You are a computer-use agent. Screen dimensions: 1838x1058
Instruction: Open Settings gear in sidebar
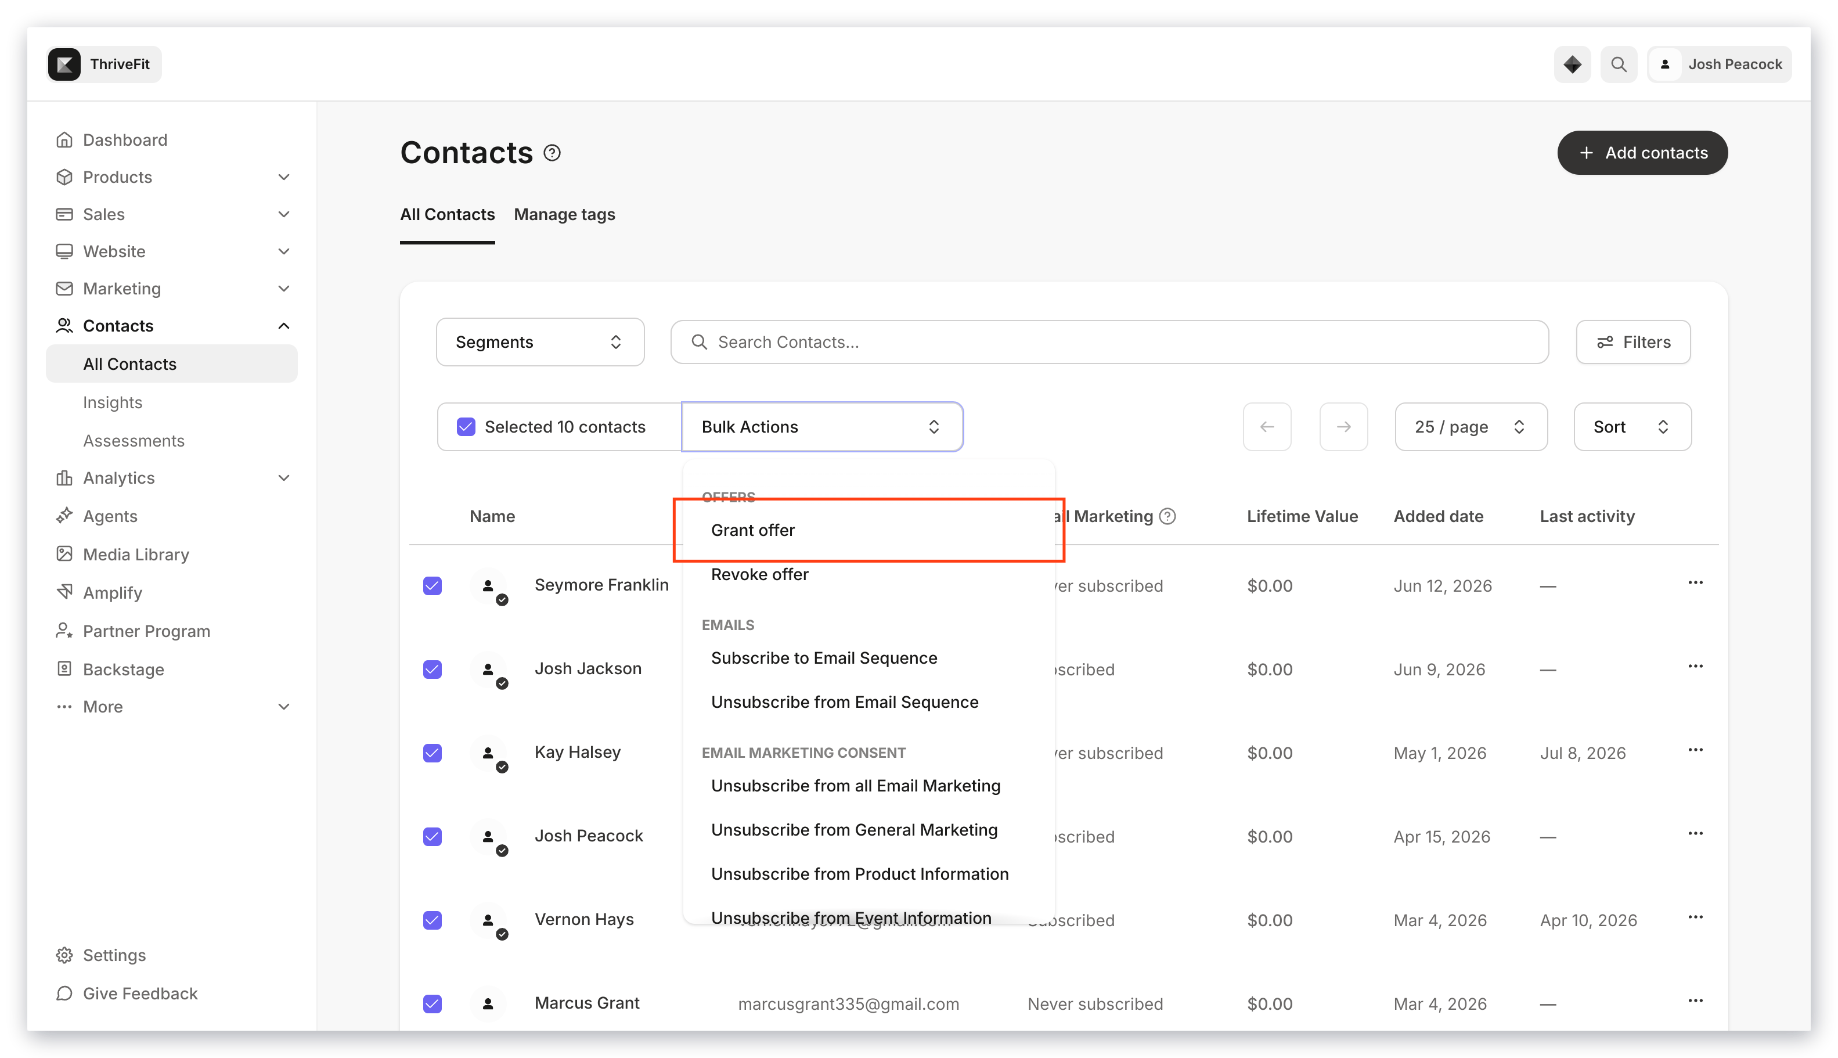[x=64, y=955]
